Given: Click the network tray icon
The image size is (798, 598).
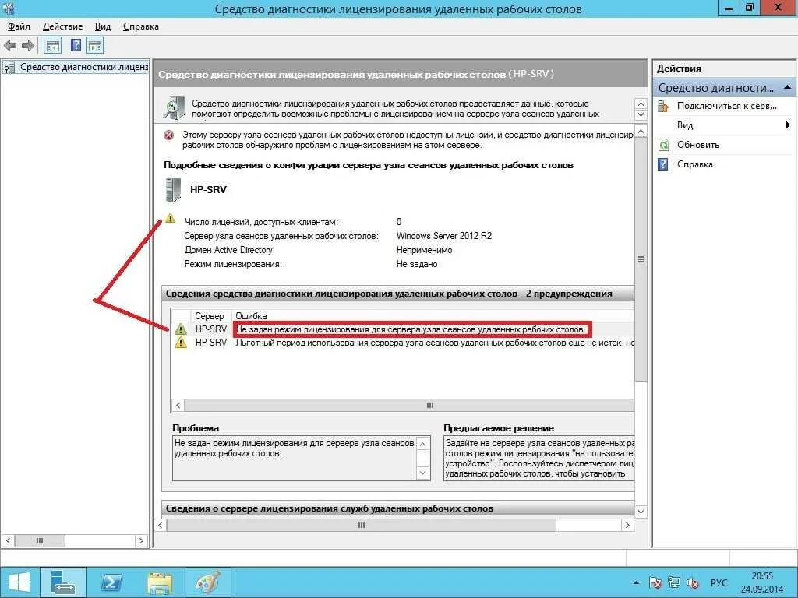Looking at the screenshot, I should pos(674,582).
